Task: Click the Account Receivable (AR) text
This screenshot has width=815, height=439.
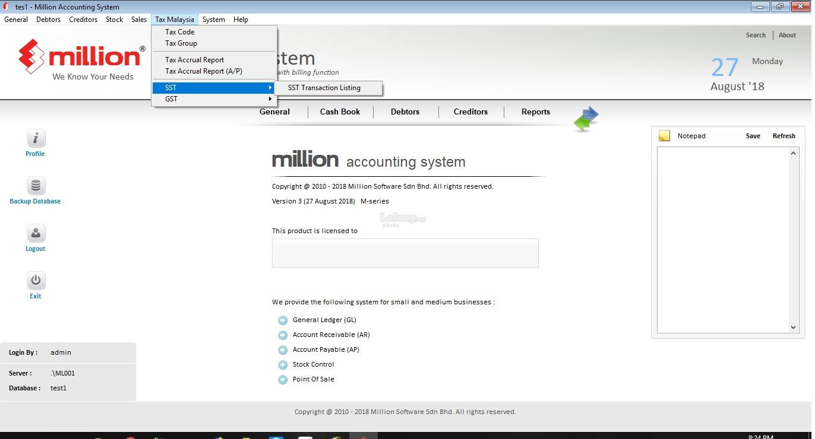Action: coord(331,335)
